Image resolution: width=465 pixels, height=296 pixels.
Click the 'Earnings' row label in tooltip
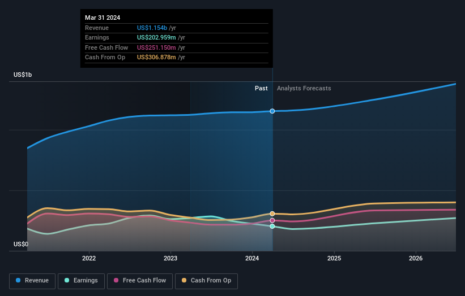pyautogui.click(x=97, y=37)
